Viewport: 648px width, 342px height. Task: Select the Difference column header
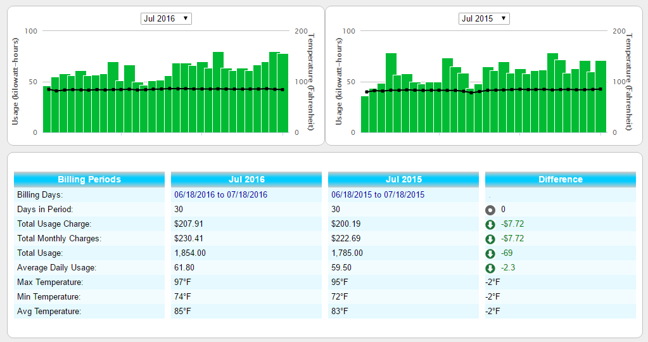(x=561, y=179)
